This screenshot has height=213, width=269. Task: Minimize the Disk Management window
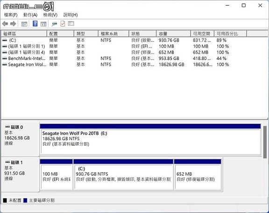coord(227,6)
